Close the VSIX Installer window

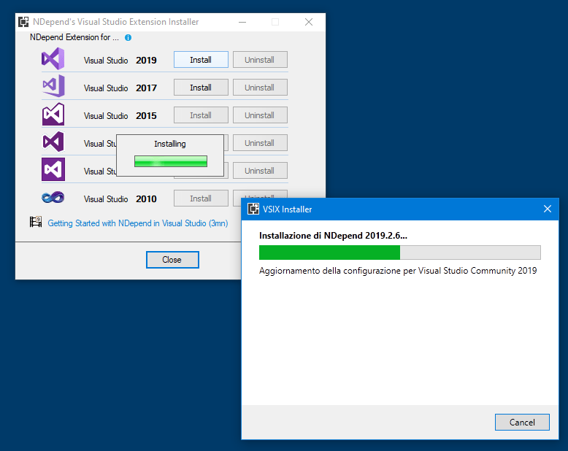[548, 209]
